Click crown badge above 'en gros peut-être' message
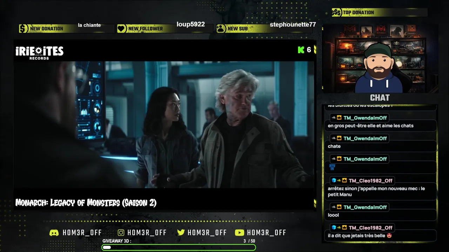Image resolution: width=449 pixels, height=252 pixels. coord(339,118)
